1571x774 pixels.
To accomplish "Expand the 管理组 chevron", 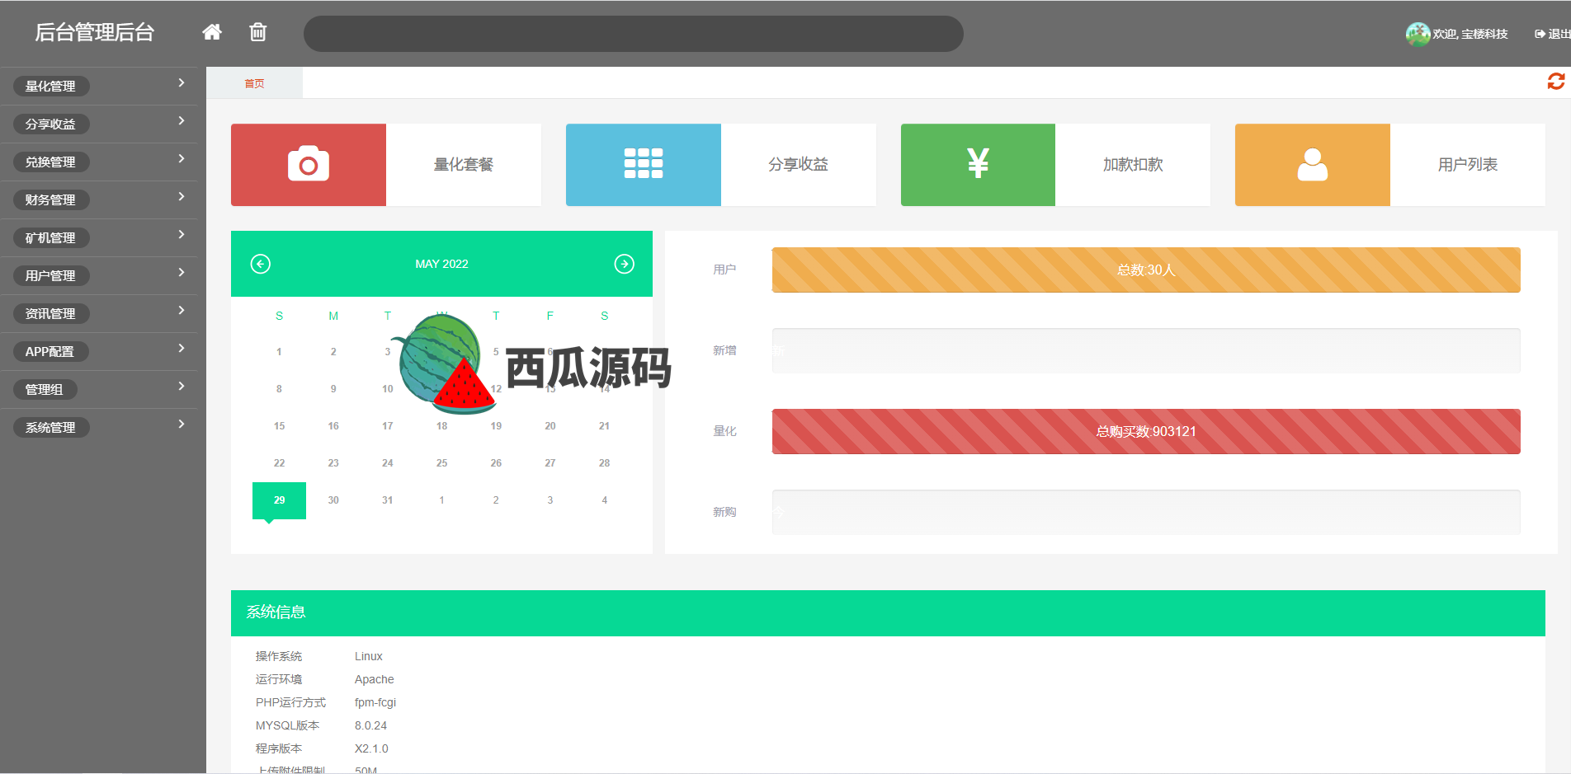I will pos(182,387).
